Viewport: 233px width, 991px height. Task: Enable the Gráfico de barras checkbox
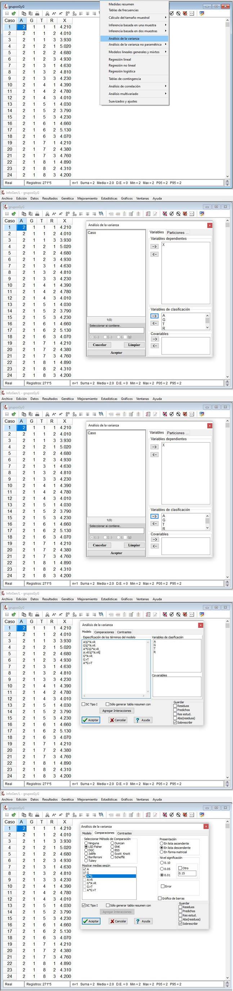[x=160, y=898]
